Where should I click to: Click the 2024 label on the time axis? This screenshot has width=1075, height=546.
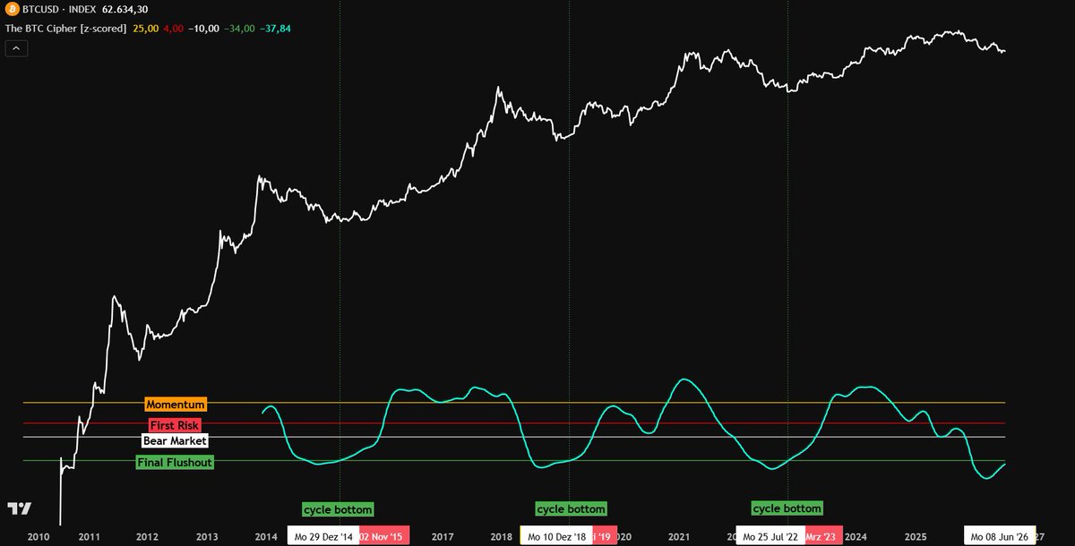(x=856, y=537)
